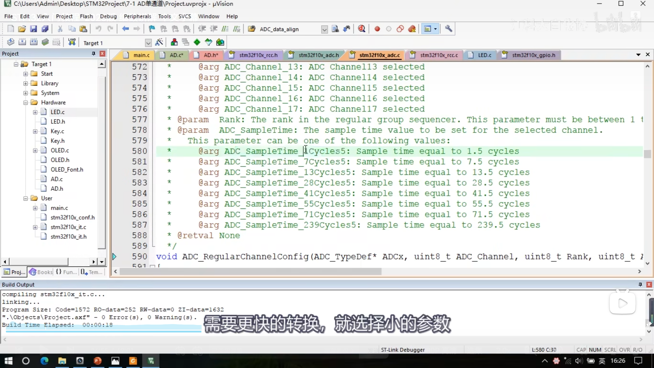Collapse the User folder
The width and height of the screenshot is (654, 368).
point(26,198)
